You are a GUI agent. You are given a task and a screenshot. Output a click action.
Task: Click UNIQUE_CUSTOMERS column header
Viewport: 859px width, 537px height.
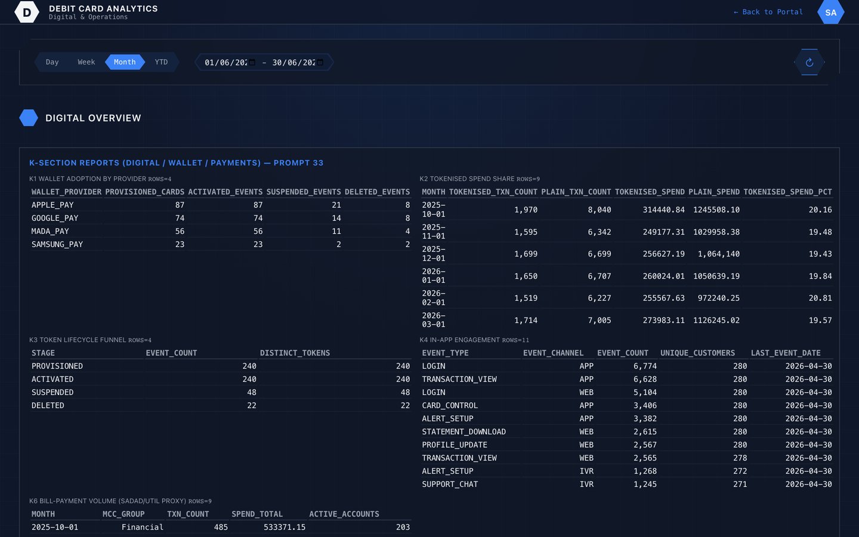pos(697,353)
